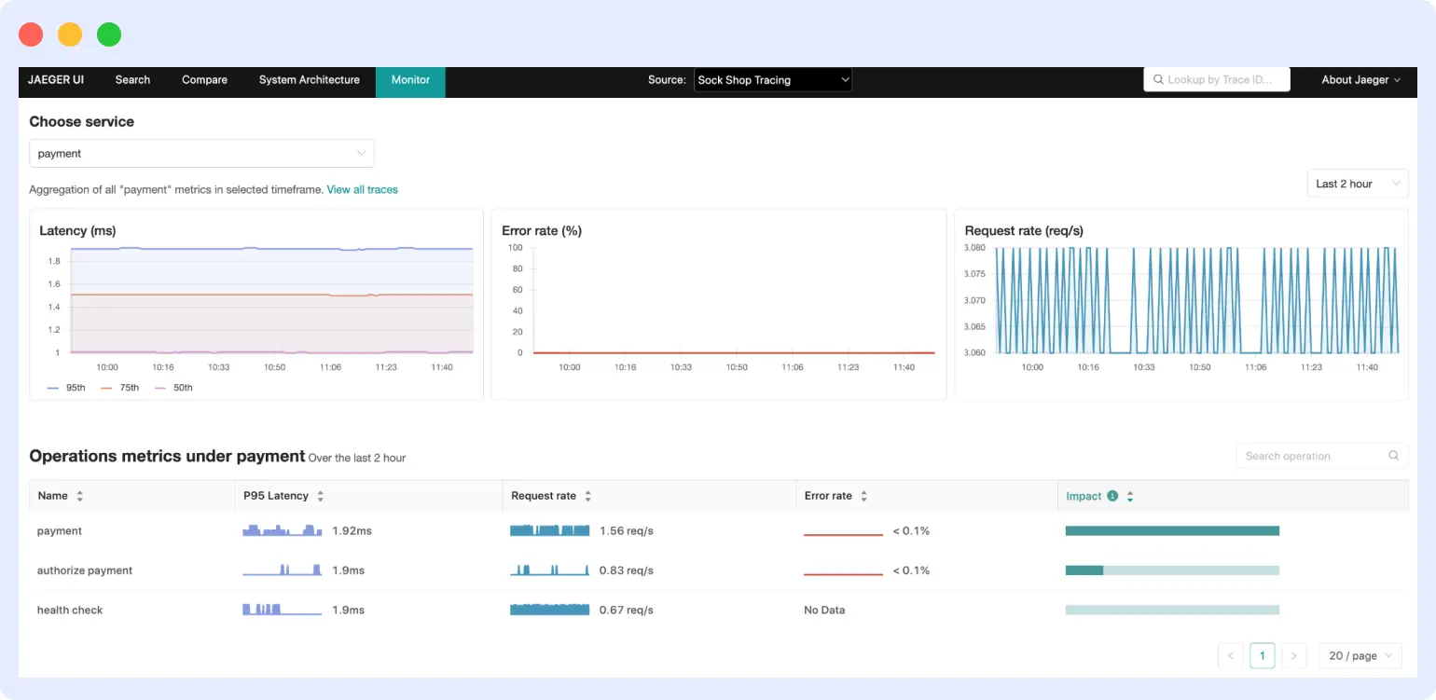This screenshot has height=700, width=1436.
Task: Sort by Error rate column arrows
Action: (863, 497)
